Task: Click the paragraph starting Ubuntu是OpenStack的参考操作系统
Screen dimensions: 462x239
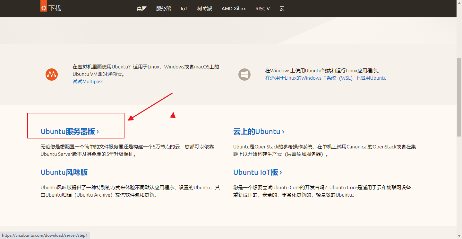Action: click(325, 150)
